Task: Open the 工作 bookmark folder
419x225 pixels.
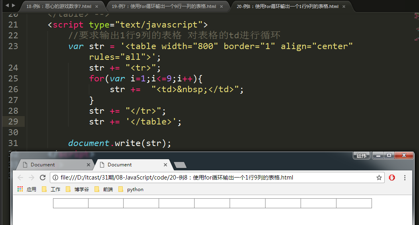Action: [x=51, y=189]
